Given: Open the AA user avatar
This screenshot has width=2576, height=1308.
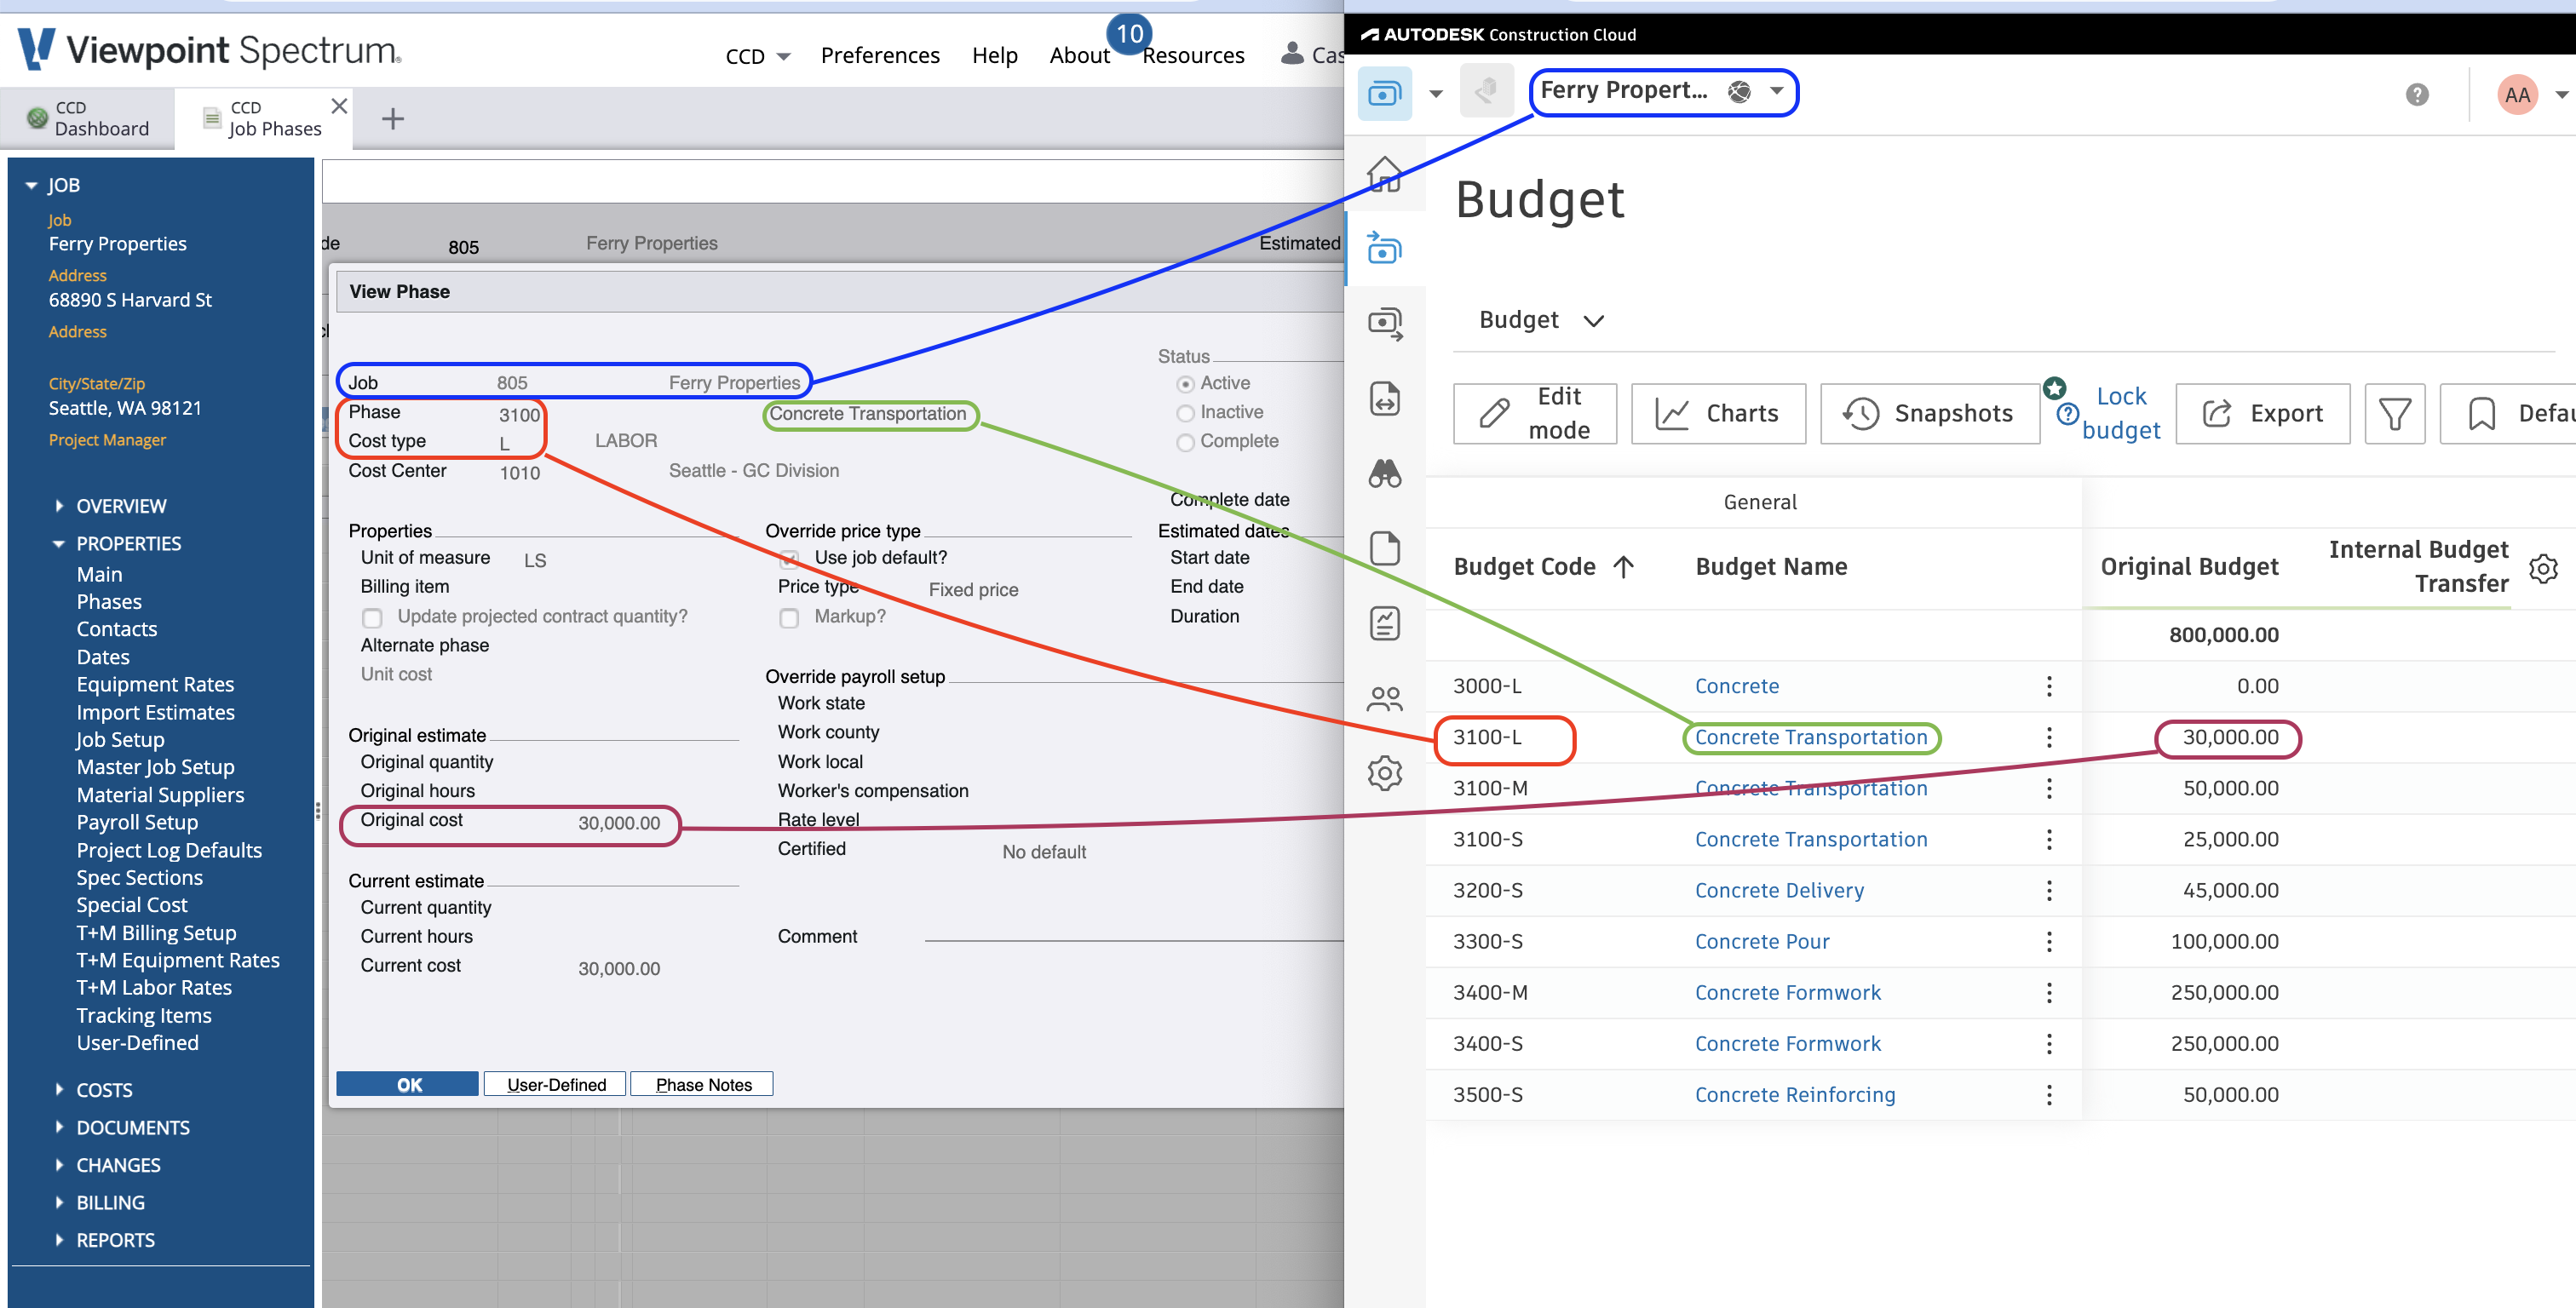Looking at the screenshot, I should [2517, 95].
